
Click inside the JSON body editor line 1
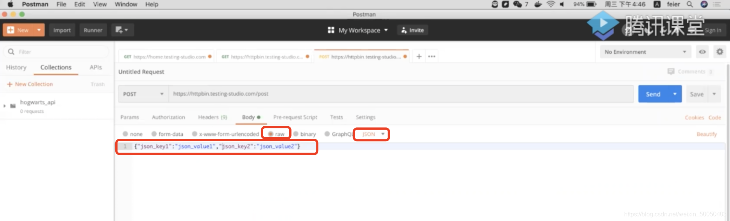tap(428, 146)
